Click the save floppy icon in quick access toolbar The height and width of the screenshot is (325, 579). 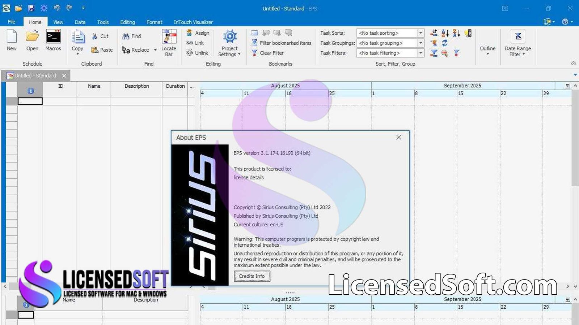(31, 8)
